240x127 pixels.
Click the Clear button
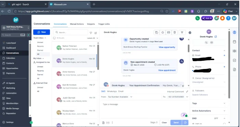(x=164, y=123)
